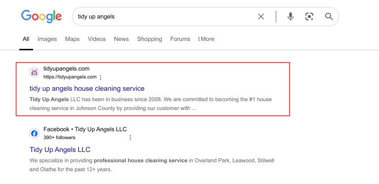Click the tidyupangels.com site favicon
This screenshot has height=184, width=379.
pyautogui.click(x=35, y=73)
